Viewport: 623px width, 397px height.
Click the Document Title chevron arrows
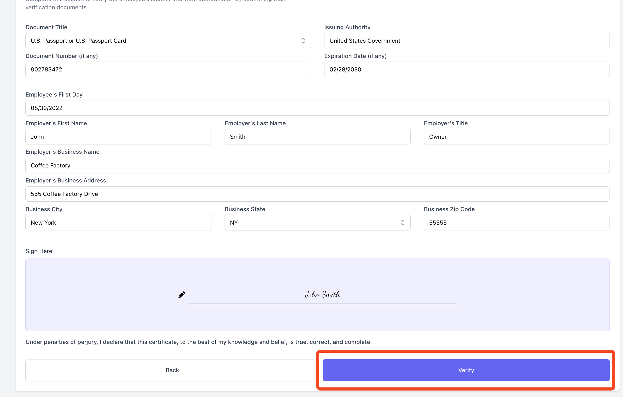pyautogui.click(x=303, y=41)
